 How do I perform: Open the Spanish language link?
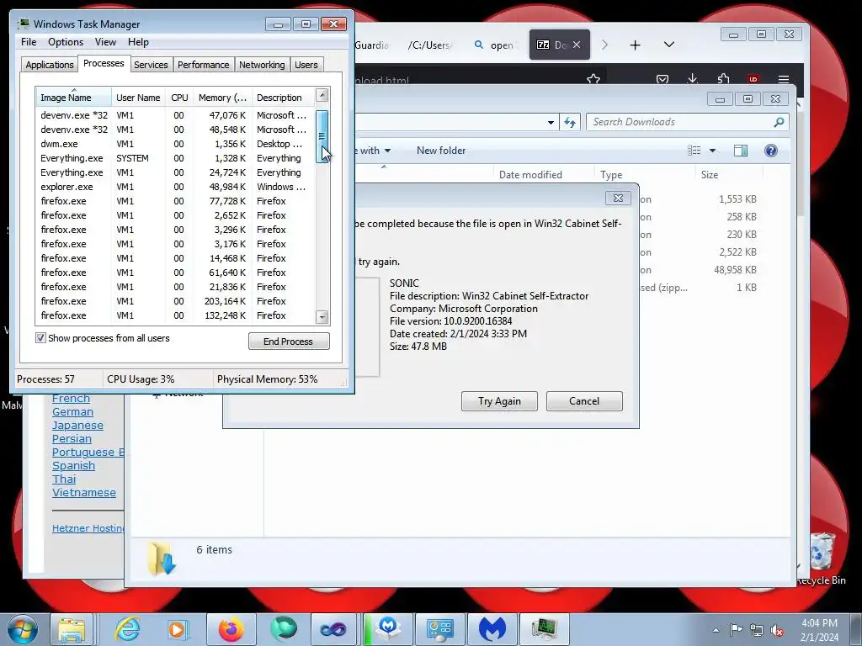74,466
